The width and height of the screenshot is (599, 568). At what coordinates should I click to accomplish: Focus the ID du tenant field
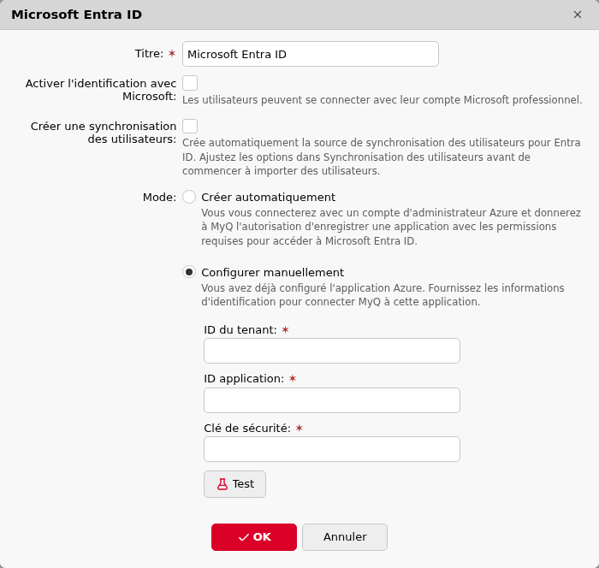pos(332,351)
